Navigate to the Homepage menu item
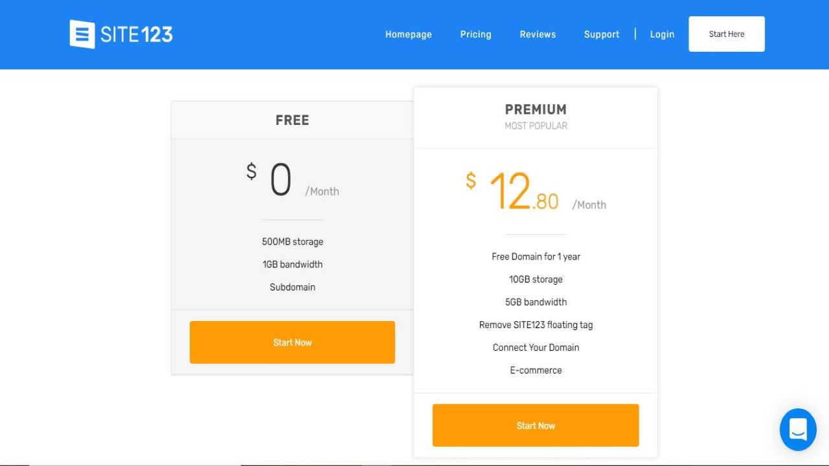The image size is (829, 466). click(408, 34)
